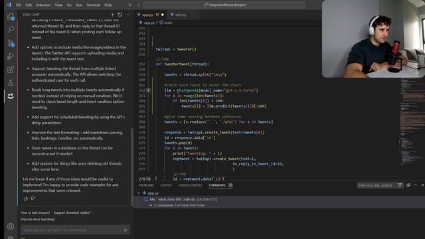Screen dimensions: 425x239
Task: Click app.py in the breadcrumb
Action: pos(149,23)
